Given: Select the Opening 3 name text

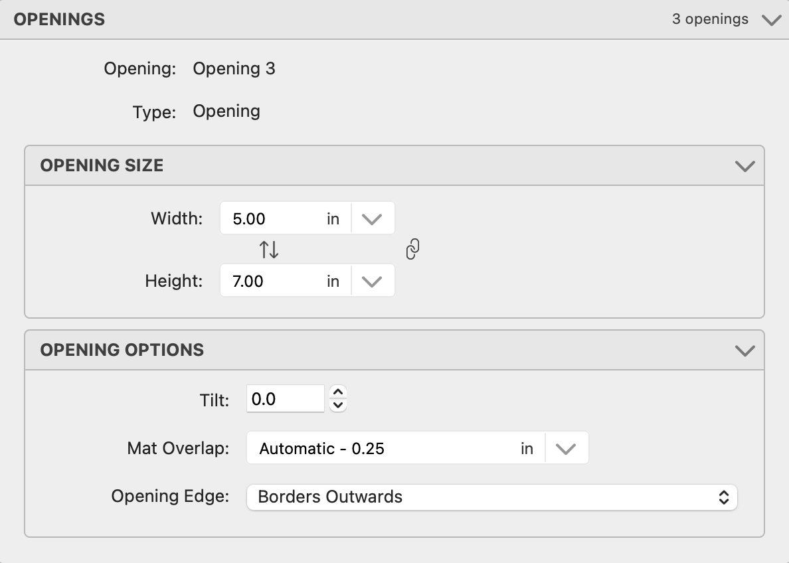Looking at the screenshot, I should 234,68.
